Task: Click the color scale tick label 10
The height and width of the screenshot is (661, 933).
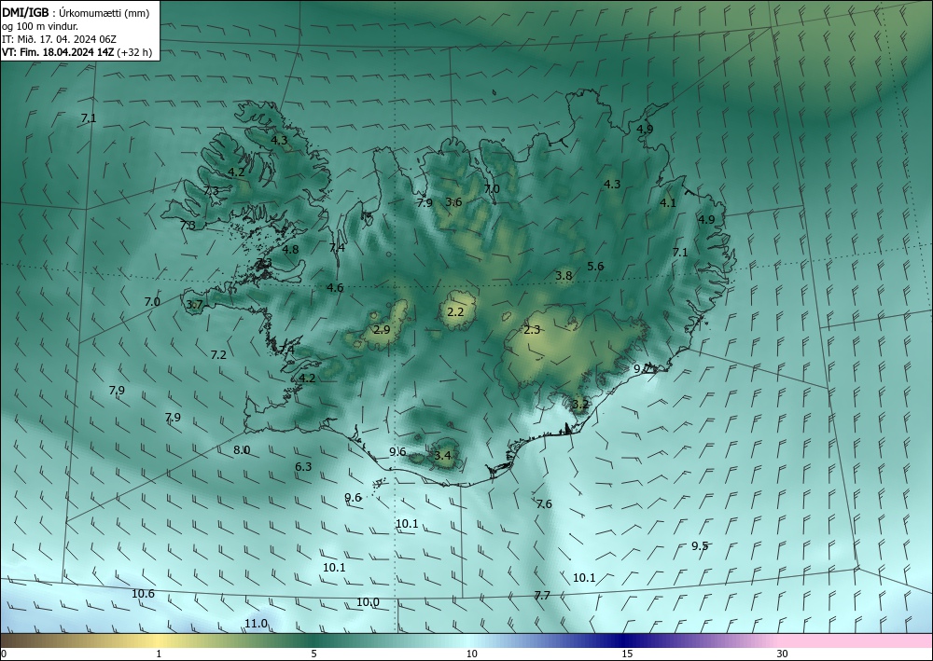Action: click(472, 654)
